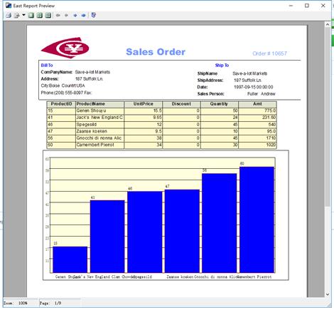Viewport: 334px width, 310px height.
Task: Open the export dropdown arrow
Action: tap(23, 15)
